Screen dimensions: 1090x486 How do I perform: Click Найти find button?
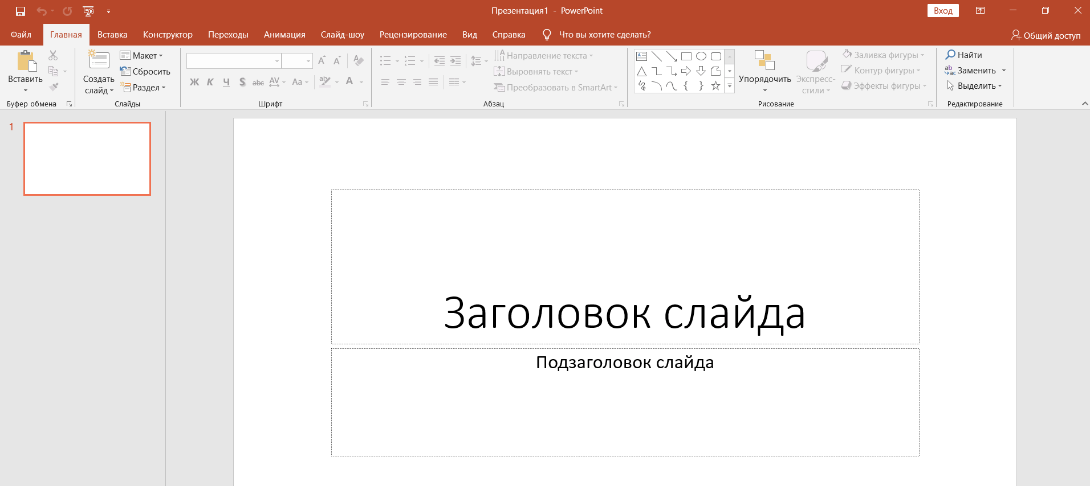pos(964,55)
